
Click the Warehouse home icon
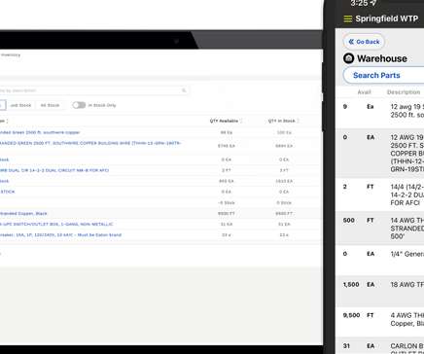(348, 58)
